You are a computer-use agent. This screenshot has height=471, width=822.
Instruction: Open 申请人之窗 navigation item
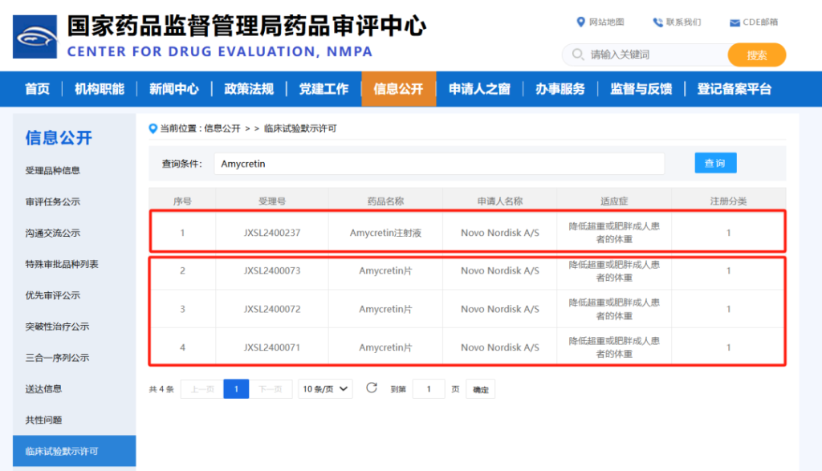pos(479,89)
